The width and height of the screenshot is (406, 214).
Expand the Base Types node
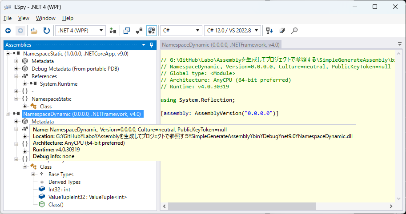coord(33,174)
